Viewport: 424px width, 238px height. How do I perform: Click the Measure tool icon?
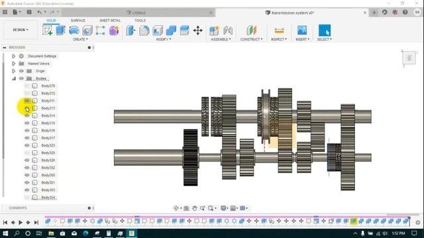point(279,30)
